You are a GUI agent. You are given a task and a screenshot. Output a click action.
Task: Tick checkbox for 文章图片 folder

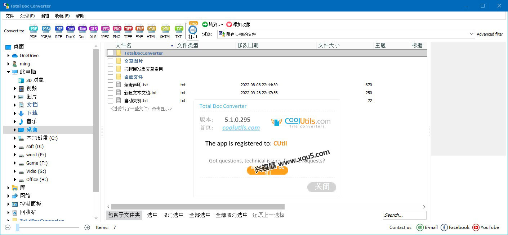(x=110, y=61)
